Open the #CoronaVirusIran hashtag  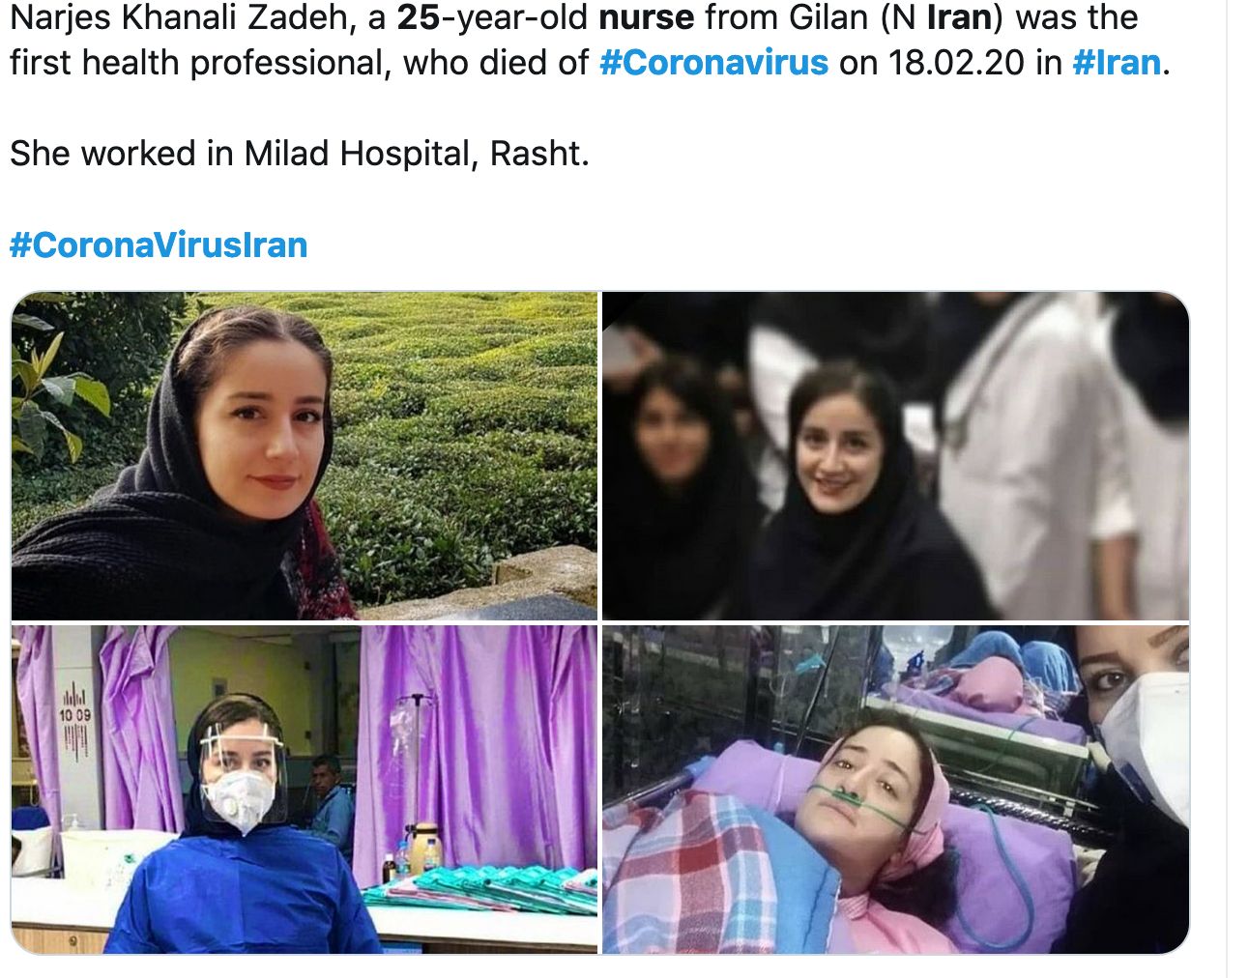click(x=159, y=245)
